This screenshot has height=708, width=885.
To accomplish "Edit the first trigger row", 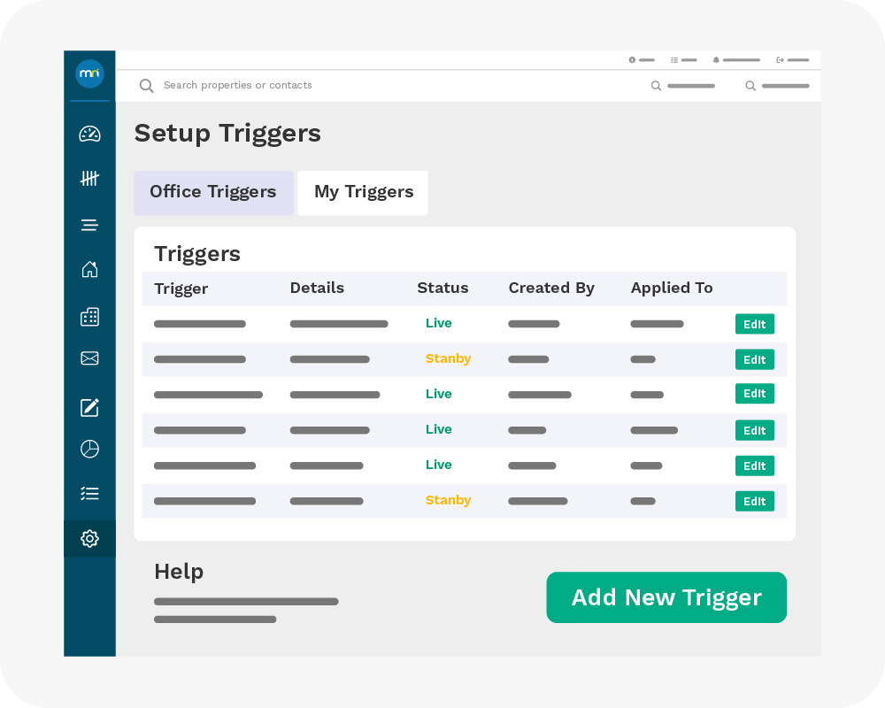I will [x=754, y=324].
